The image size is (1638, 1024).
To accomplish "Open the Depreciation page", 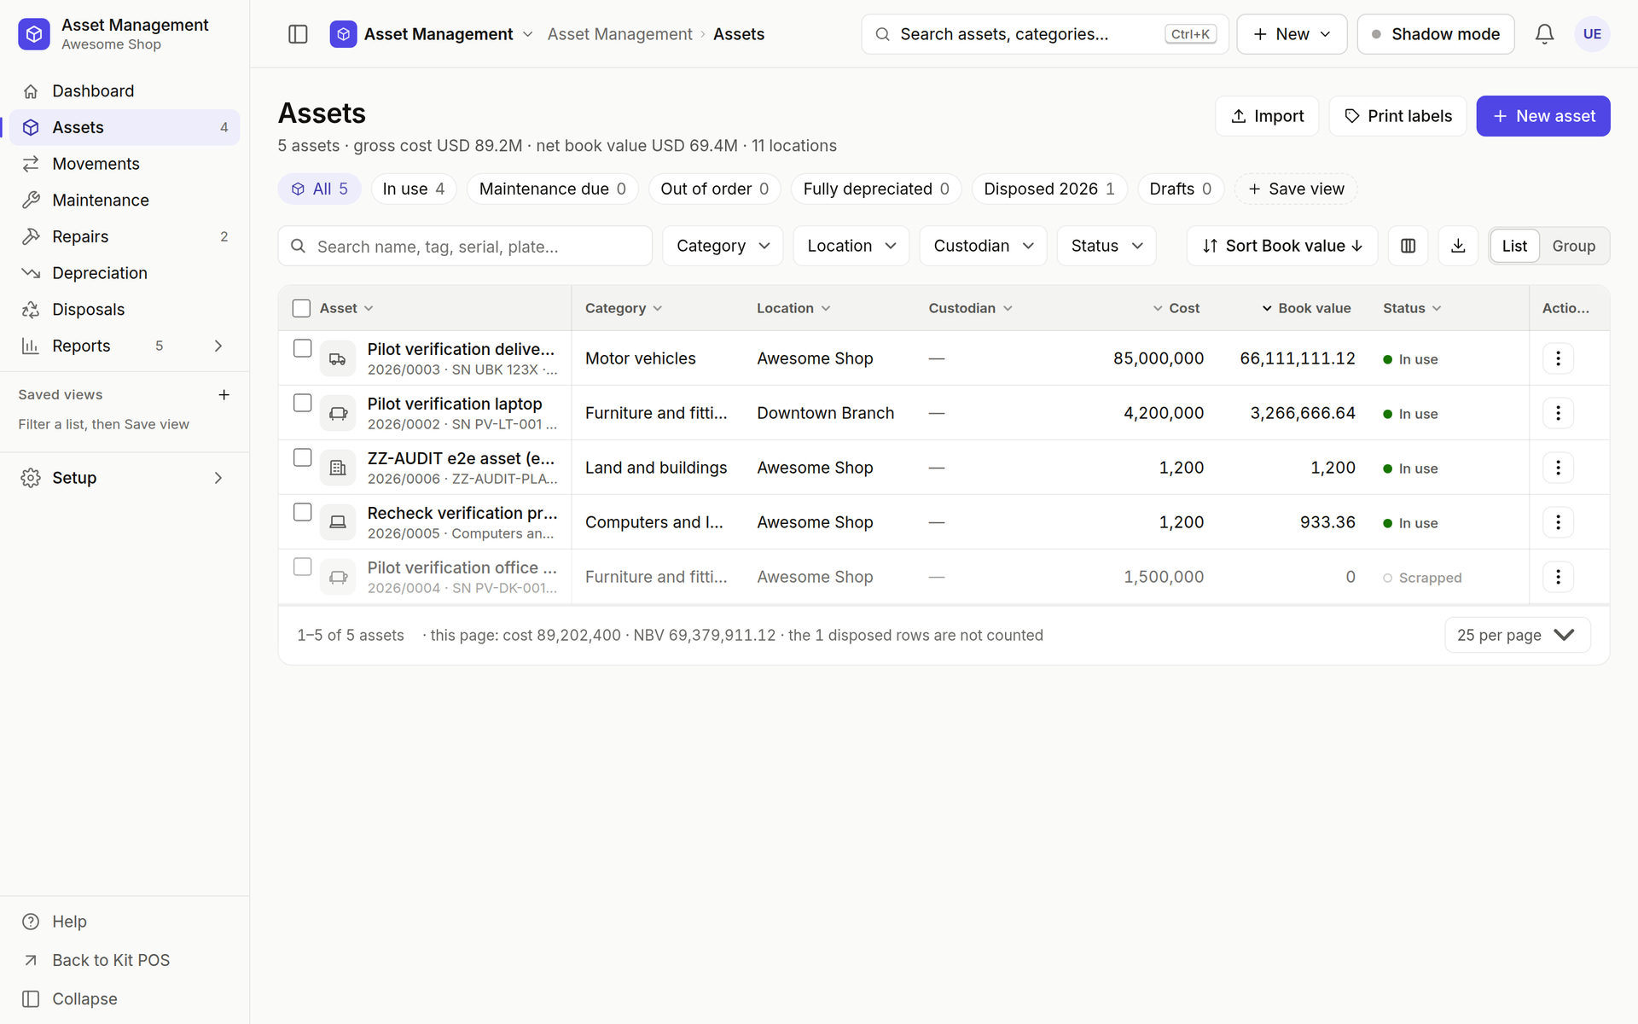I will tap(125, 273).
